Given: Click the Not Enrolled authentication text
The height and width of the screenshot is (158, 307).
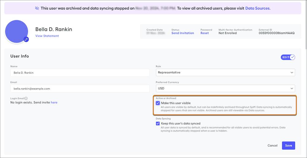Looking at the screenshot, I should pos(227,33).
